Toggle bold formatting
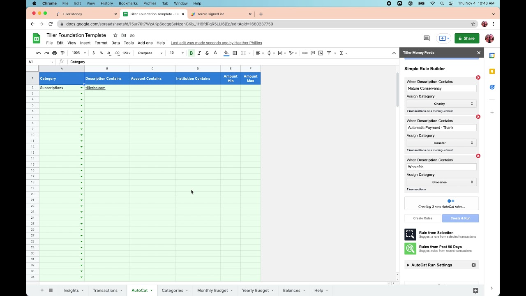526x296 pixels. tap(191, 53)
